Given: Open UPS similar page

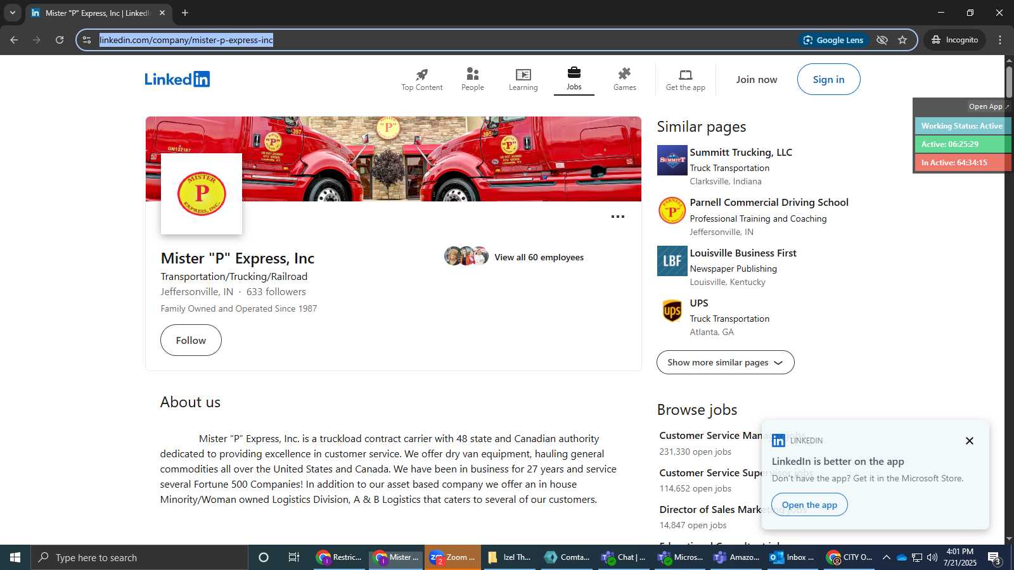Looking at the screenshot, I should pyautogui.click(x=699, y=303).
